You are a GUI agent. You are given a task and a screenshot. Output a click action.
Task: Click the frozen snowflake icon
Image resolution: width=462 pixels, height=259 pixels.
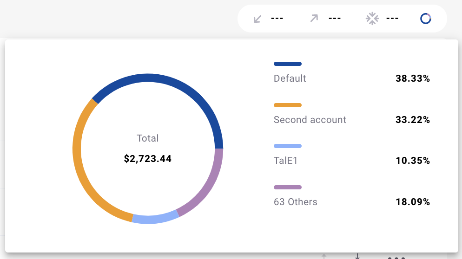[372, 19]
